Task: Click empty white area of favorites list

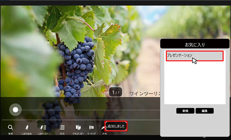Action: pyautogui.click(x=195, y=83)
